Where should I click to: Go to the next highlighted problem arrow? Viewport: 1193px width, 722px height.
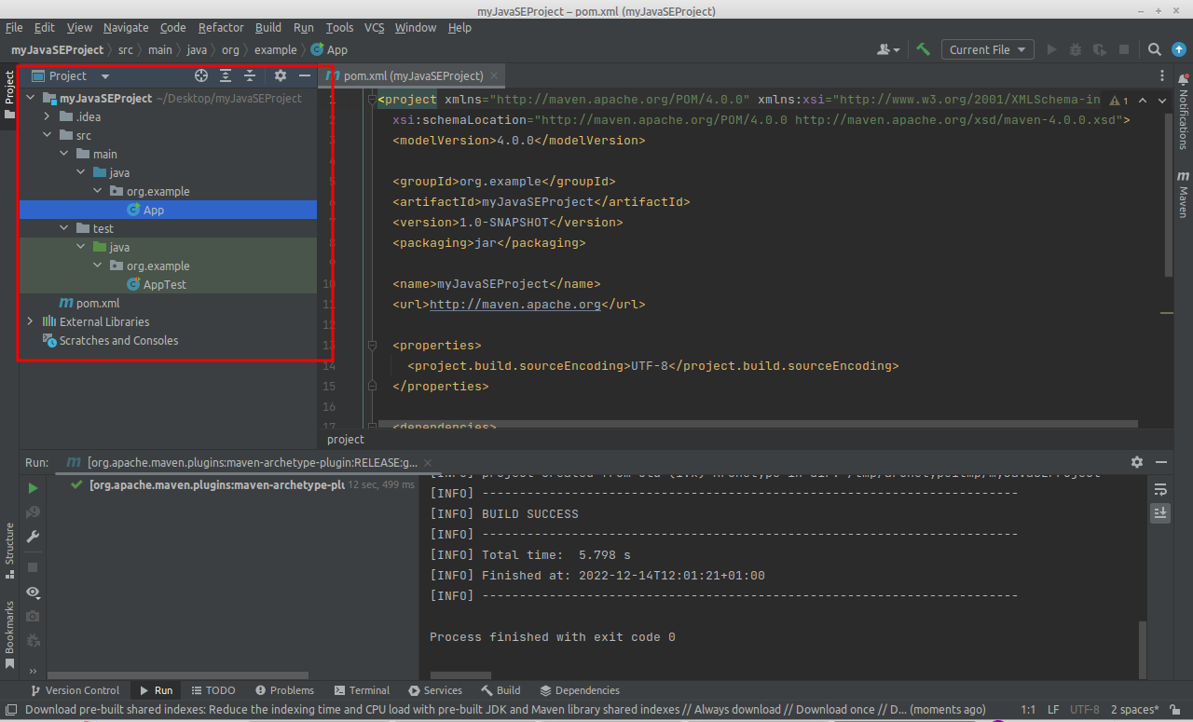tap(1162, 101)
